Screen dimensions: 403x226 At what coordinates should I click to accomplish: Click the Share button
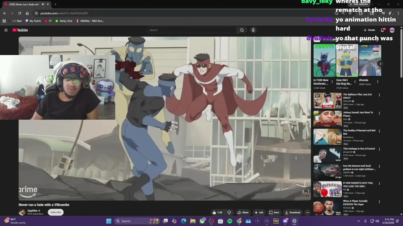coord(243,213)
